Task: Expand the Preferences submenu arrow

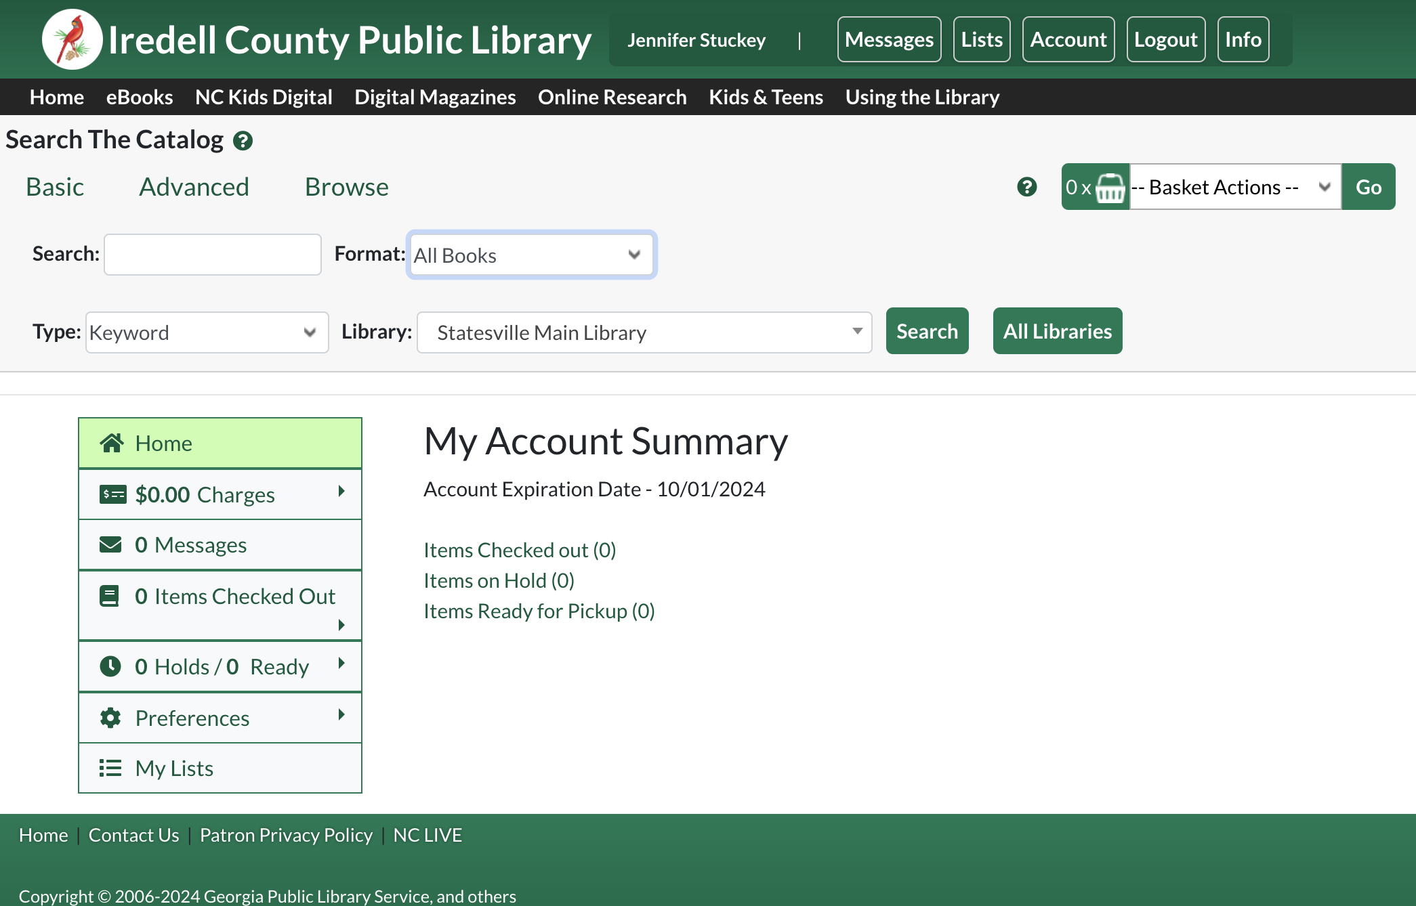Action: [x=341, y=715]
